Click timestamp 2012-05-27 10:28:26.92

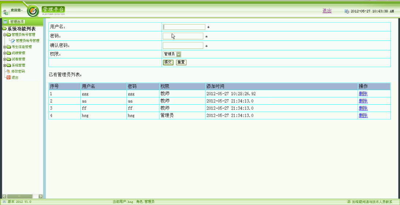(x=231, y=94)
